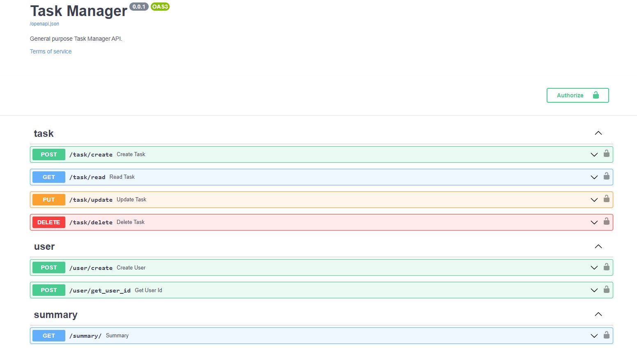
Task: Expand the /task/read endpoint chevron
Action: (594, 177)
